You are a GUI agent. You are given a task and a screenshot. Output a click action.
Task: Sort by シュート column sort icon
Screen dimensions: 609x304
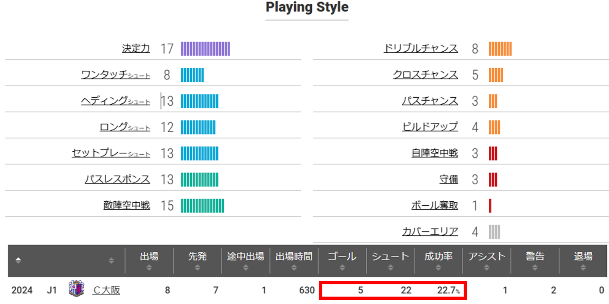pyautogui.click(x=390, y=268)
